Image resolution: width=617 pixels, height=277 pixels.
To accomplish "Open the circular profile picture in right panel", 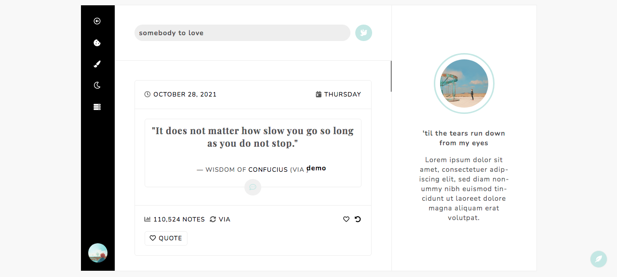I will (464, 83).
